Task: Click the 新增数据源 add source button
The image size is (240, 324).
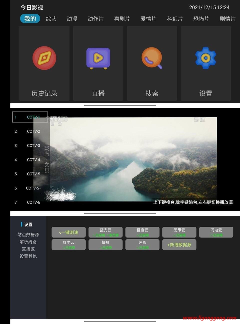Action: click(179, 245)
